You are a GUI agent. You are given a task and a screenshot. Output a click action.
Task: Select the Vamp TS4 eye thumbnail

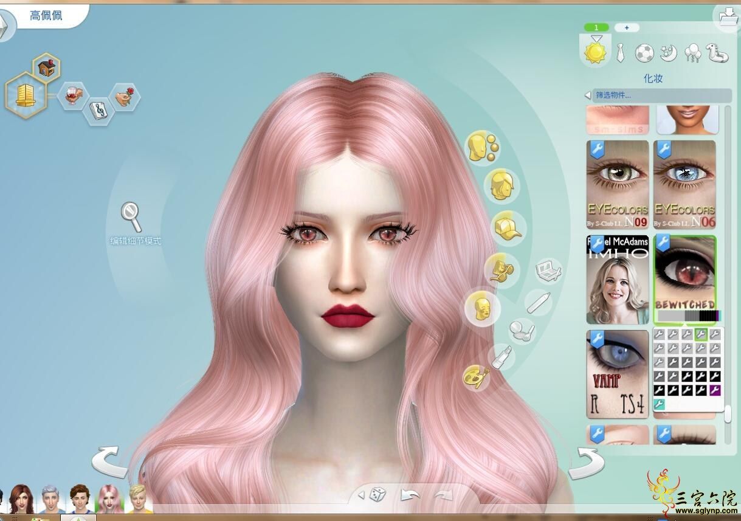618,374
